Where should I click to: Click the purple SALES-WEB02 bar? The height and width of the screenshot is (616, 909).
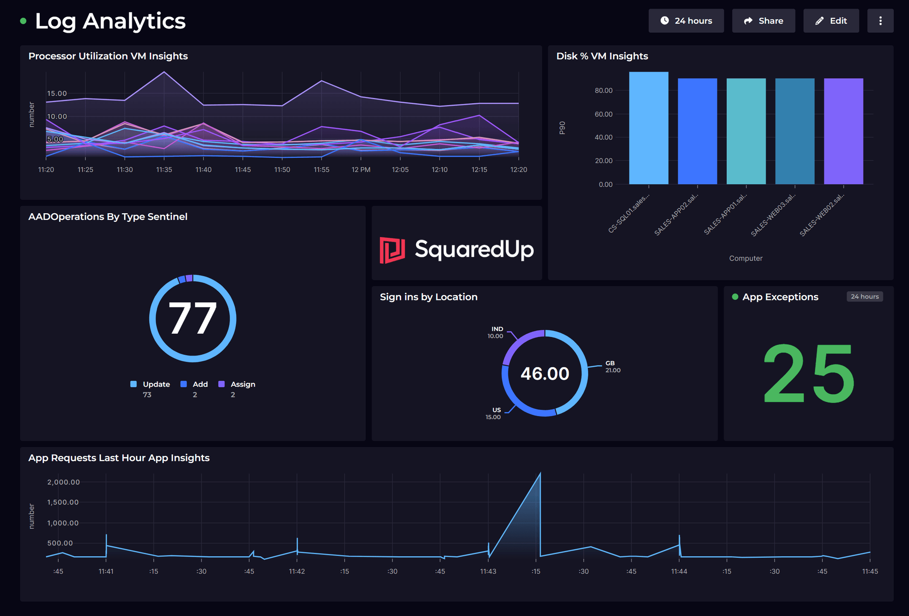843,131
